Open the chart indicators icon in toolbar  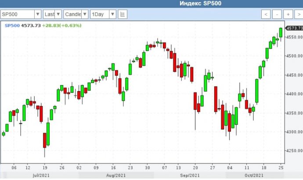point(123,14)
